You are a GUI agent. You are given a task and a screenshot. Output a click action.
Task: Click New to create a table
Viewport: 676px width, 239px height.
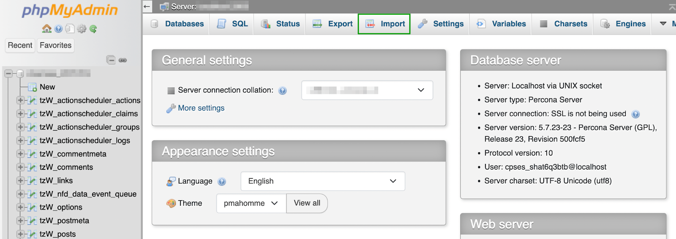[x=47, y=87]
